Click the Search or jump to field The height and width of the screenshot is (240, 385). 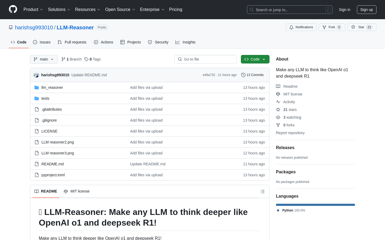(x=290, y=10)
